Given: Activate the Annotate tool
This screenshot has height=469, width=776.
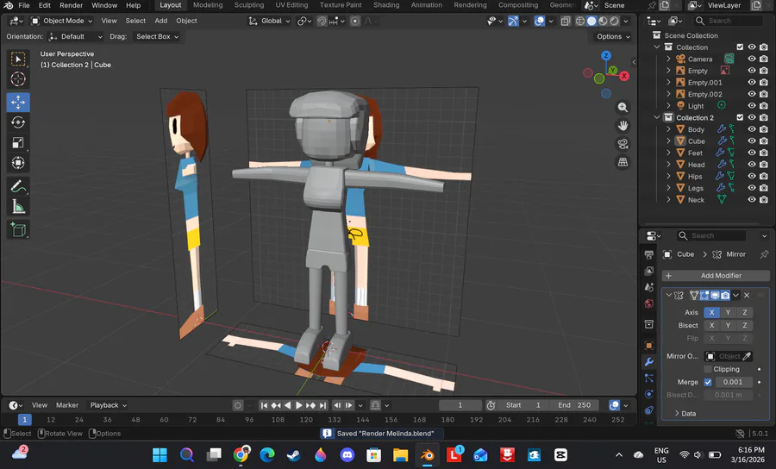Looking at the screenshot, I should click(x=18, y=186).
